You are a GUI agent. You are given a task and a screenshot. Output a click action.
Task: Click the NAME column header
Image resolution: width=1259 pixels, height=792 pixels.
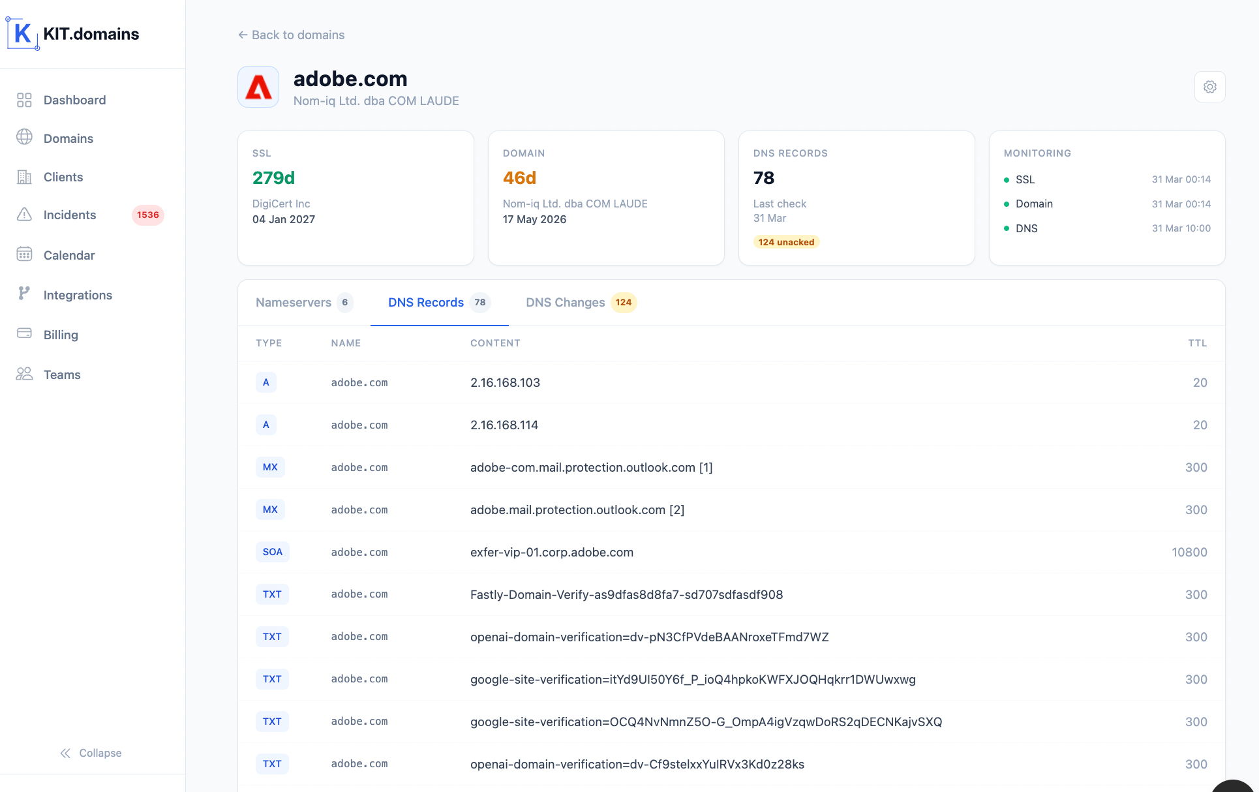[346, 343]
